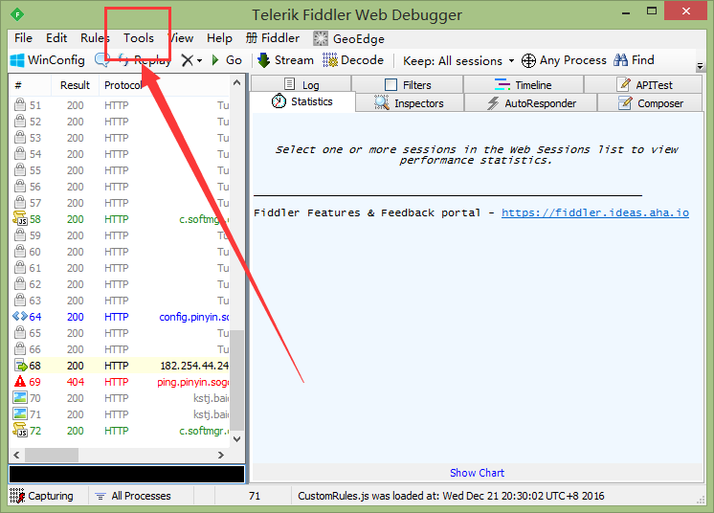Click the horizontal scrollbar right arrow
Image resolution: width=714 pixels, height=513 pixels.
221,455
